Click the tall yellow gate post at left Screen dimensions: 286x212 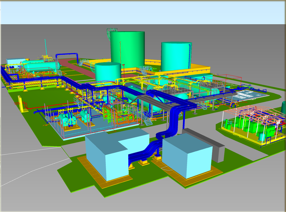tap(20, 104)
